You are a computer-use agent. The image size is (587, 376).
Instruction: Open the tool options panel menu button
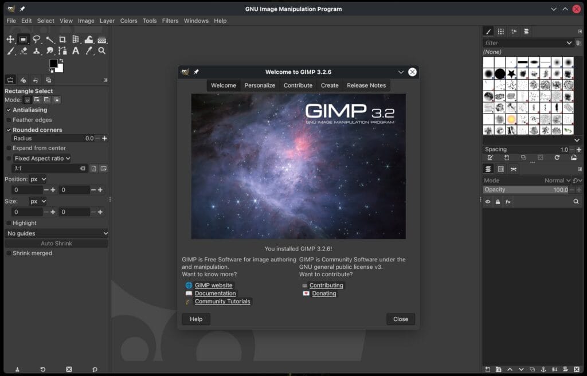coord(105,80)
